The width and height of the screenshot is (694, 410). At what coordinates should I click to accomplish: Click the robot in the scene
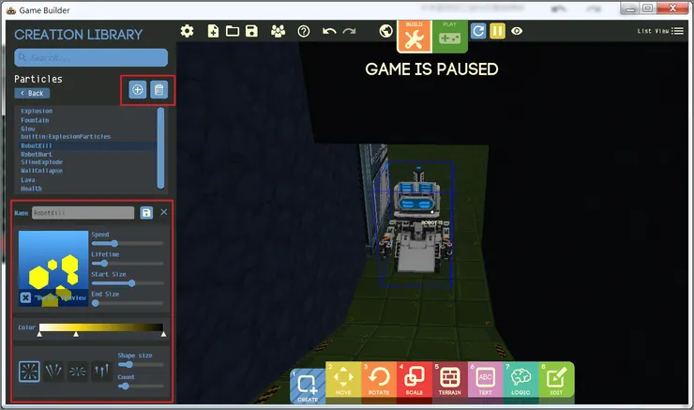tap(416, 221)
